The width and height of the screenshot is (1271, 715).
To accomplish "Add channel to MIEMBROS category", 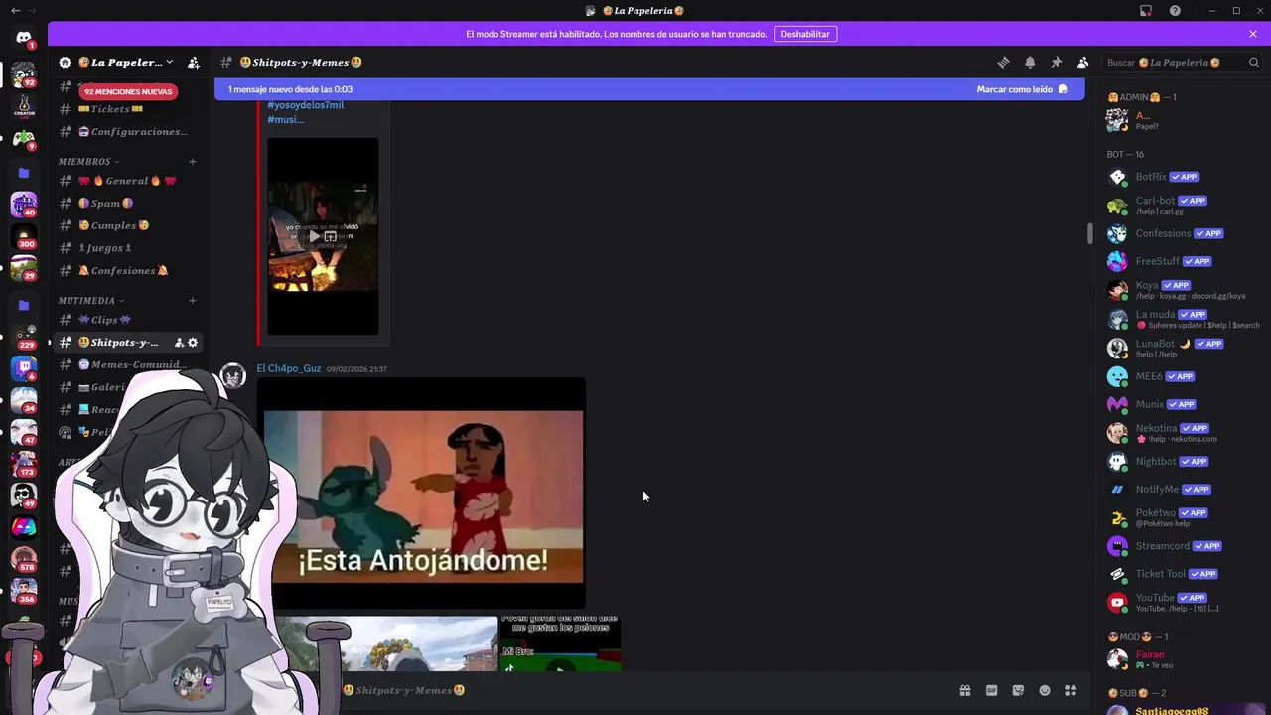I will tap(193, 161).
